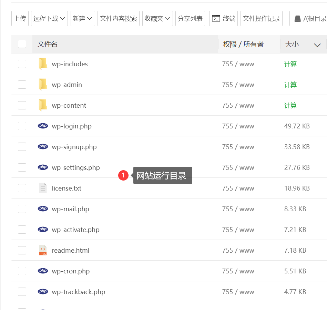Select the wp-activate.php checkbox
The image size is (327, 310).
point(22,229)
